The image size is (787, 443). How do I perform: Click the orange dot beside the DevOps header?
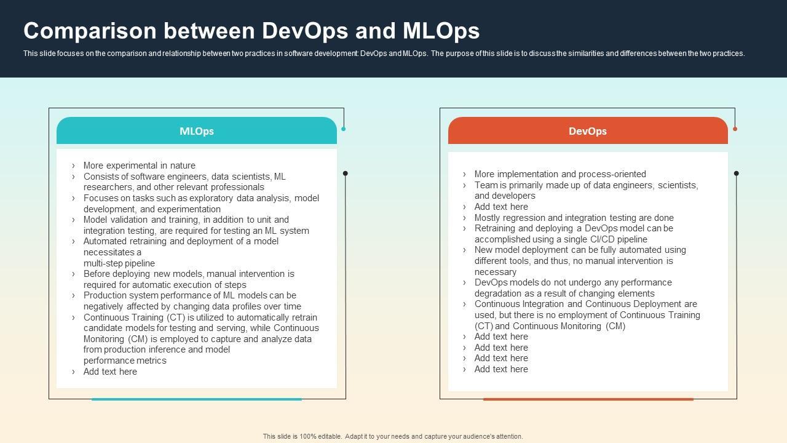(735, 129)
